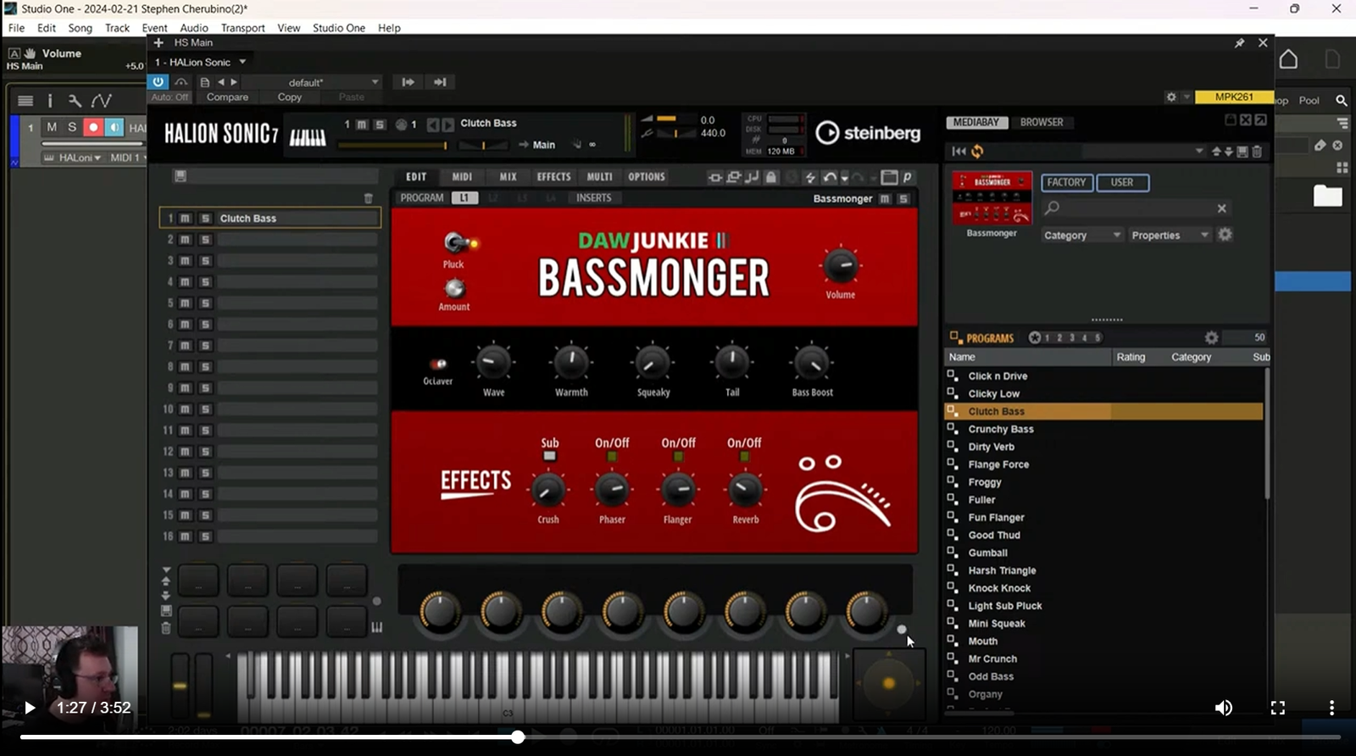Open the MEDIABAY tab

(x=976, y=122)
